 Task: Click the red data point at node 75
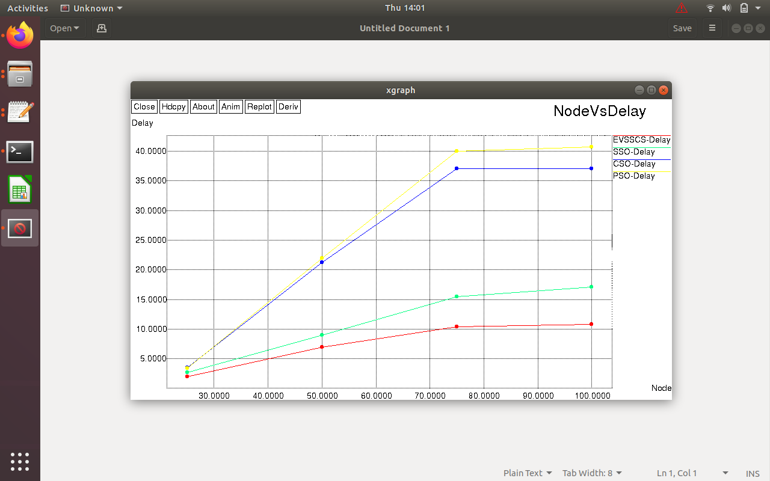click(x=457, y=326)
